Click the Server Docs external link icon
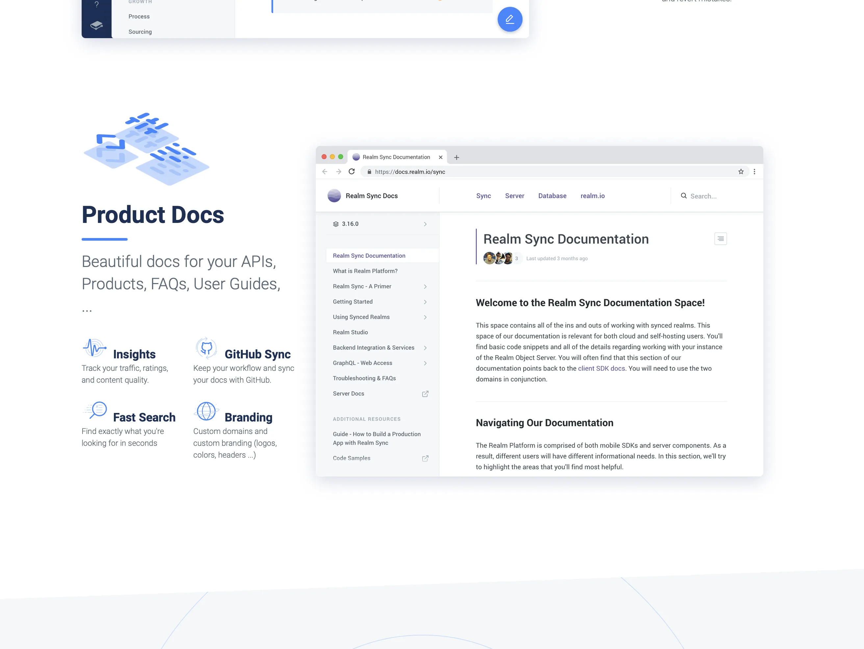Image resolution: width=864 pixels, height=649 pixels. [424, 393]
